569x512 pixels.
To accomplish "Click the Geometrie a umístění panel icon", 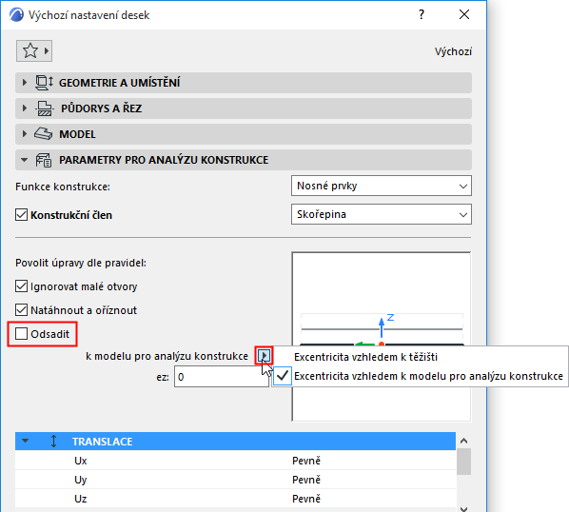I will [44, 83].
